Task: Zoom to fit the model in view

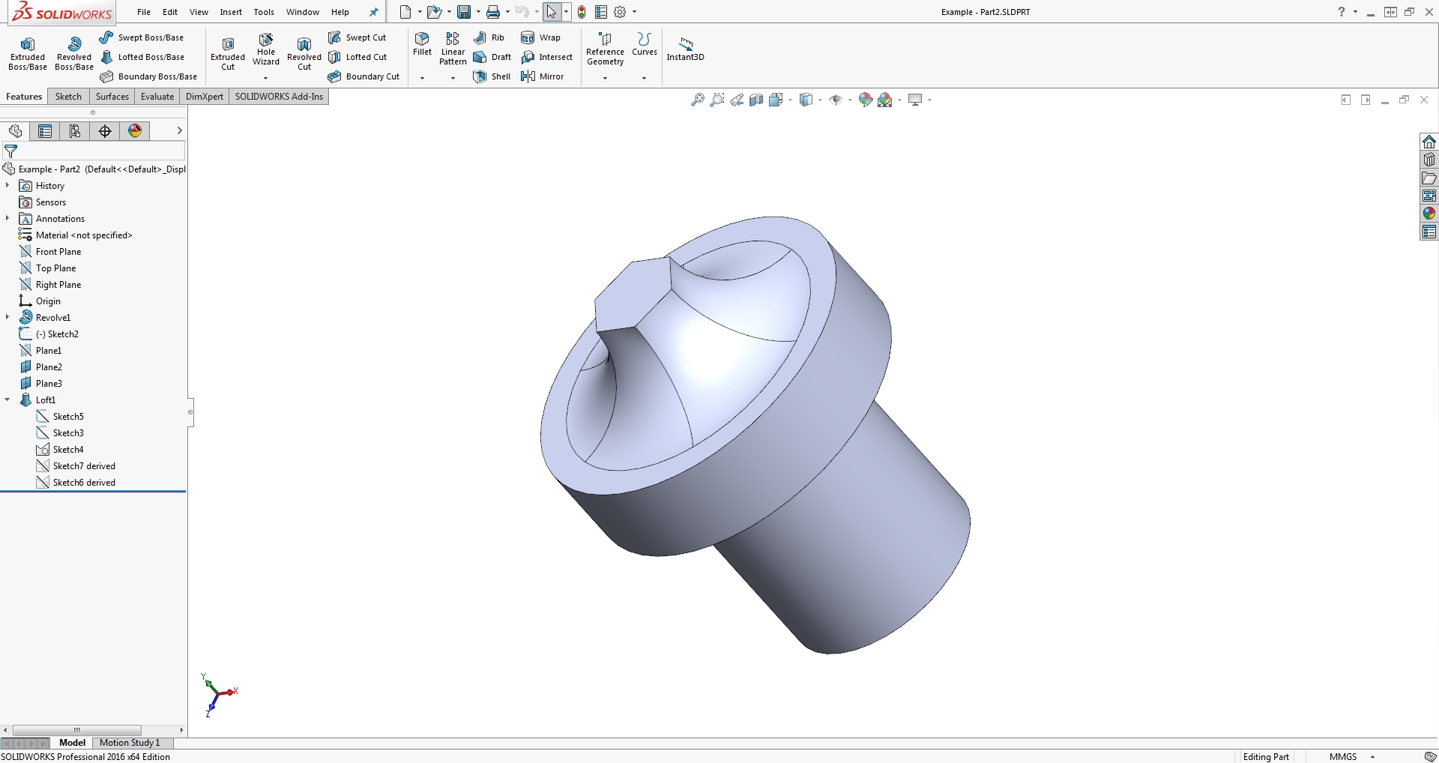Action: click(697, 100)
